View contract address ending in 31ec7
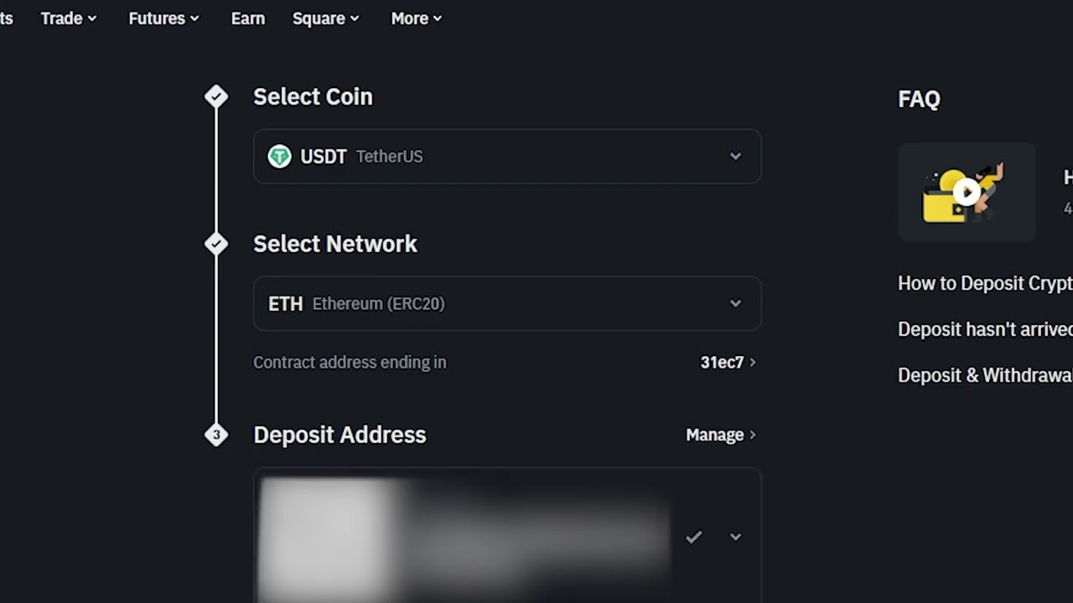Screen dimensions: 1073x603 pos(722,363)
